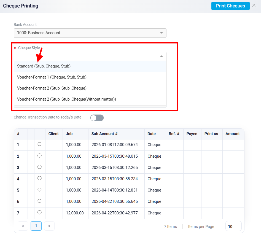Viewport: 261px width, 237px height.
Task: Click timestamp 2026-03-15T03:30:48.015
Action: pyautogui.click(x=115, y=156)
